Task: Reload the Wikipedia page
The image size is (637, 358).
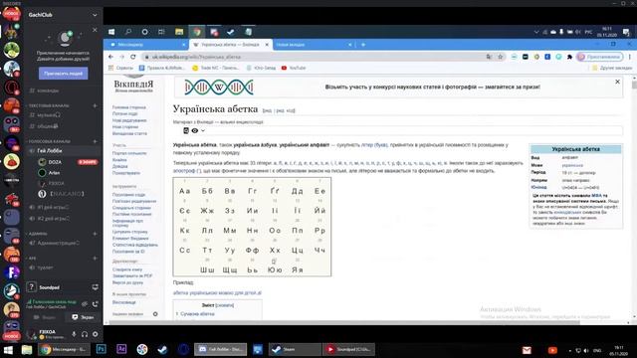Action: pos(133,57)
